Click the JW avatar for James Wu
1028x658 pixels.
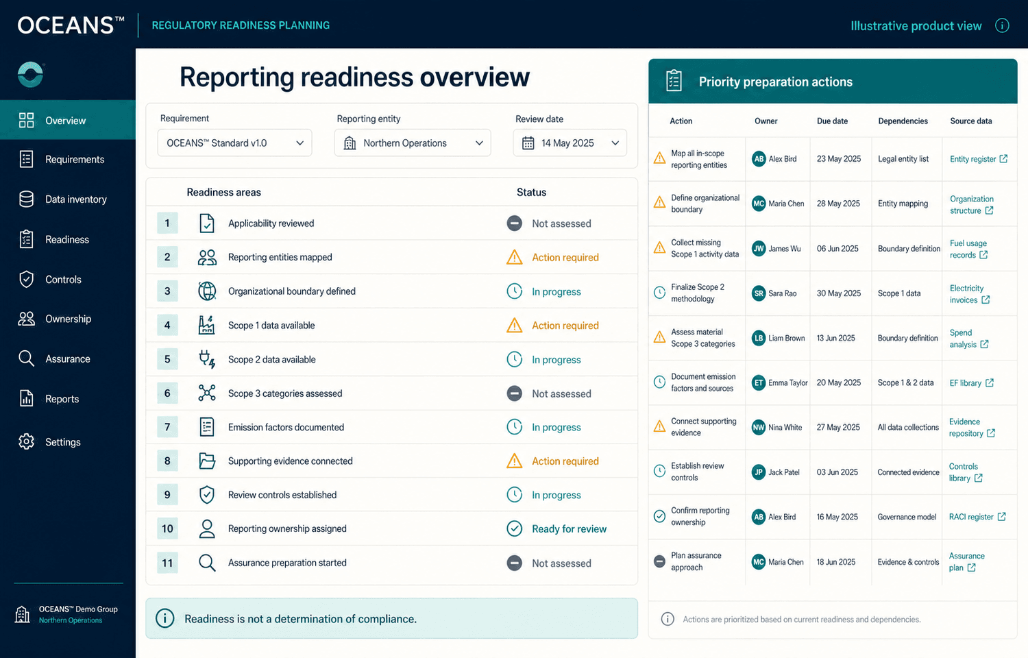click(759, 248)
